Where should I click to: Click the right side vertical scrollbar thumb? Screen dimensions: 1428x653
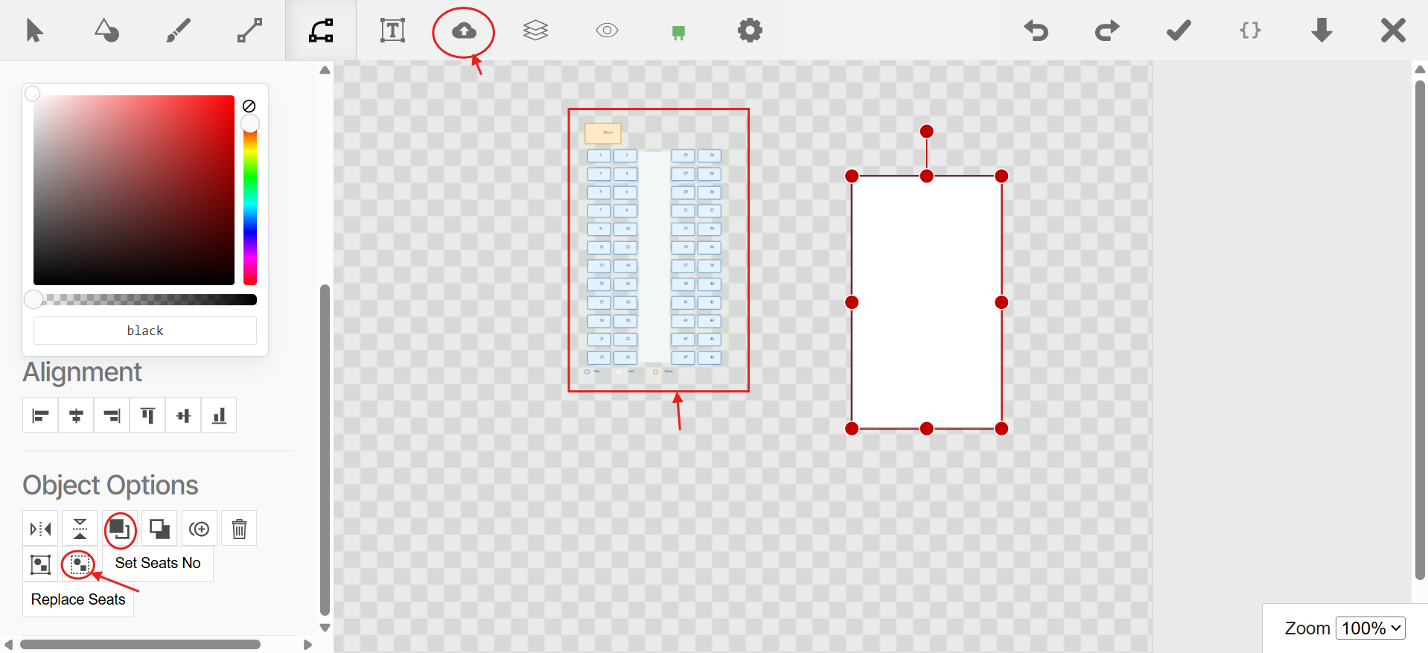1420,329
